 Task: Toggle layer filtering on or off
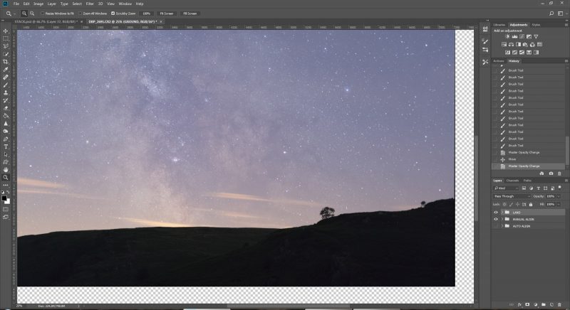coord(560,188)
